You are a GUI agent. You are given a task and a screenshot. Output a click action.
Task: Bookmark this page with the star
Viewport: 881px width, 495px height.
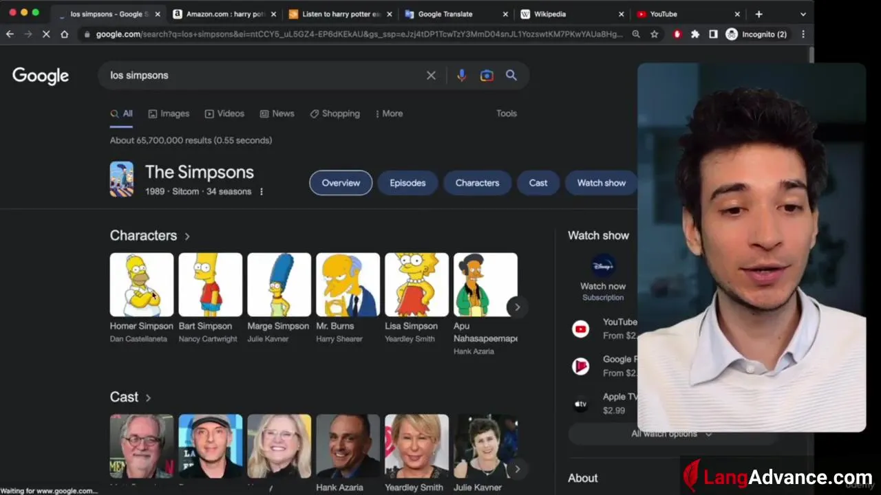coord(655,34)
